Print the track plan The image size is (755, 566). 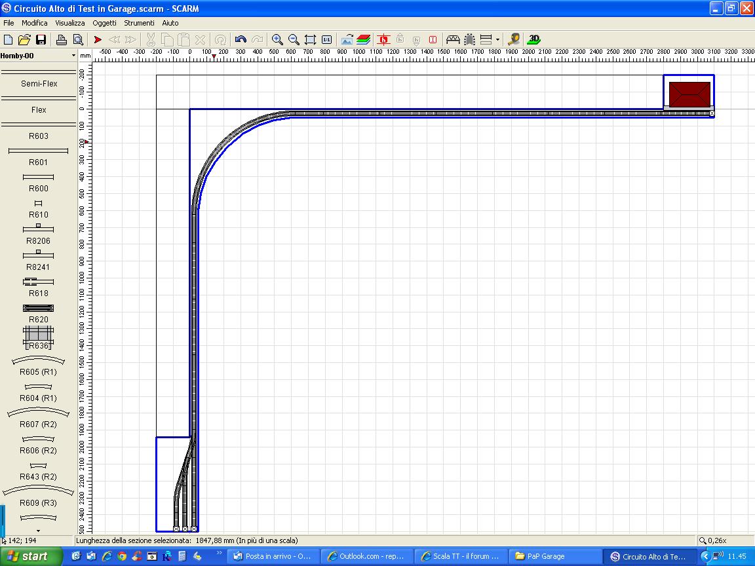click(x=61, y=39)
